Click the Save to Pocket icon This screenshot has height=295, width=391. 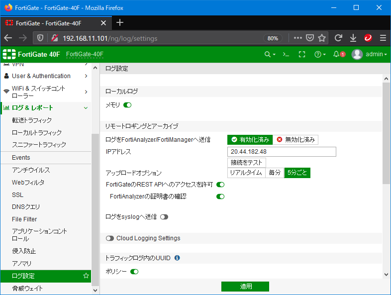tap(310, 38)
